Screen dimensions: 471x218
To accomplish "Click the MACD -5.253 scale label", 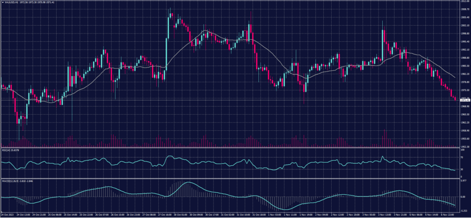I will click(x=463, y=210).
